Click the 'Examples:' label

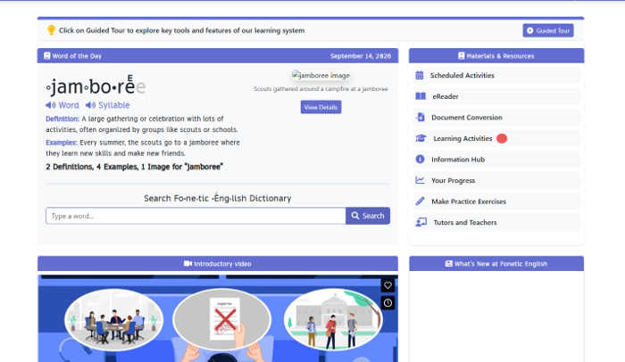tap(62, 143)
